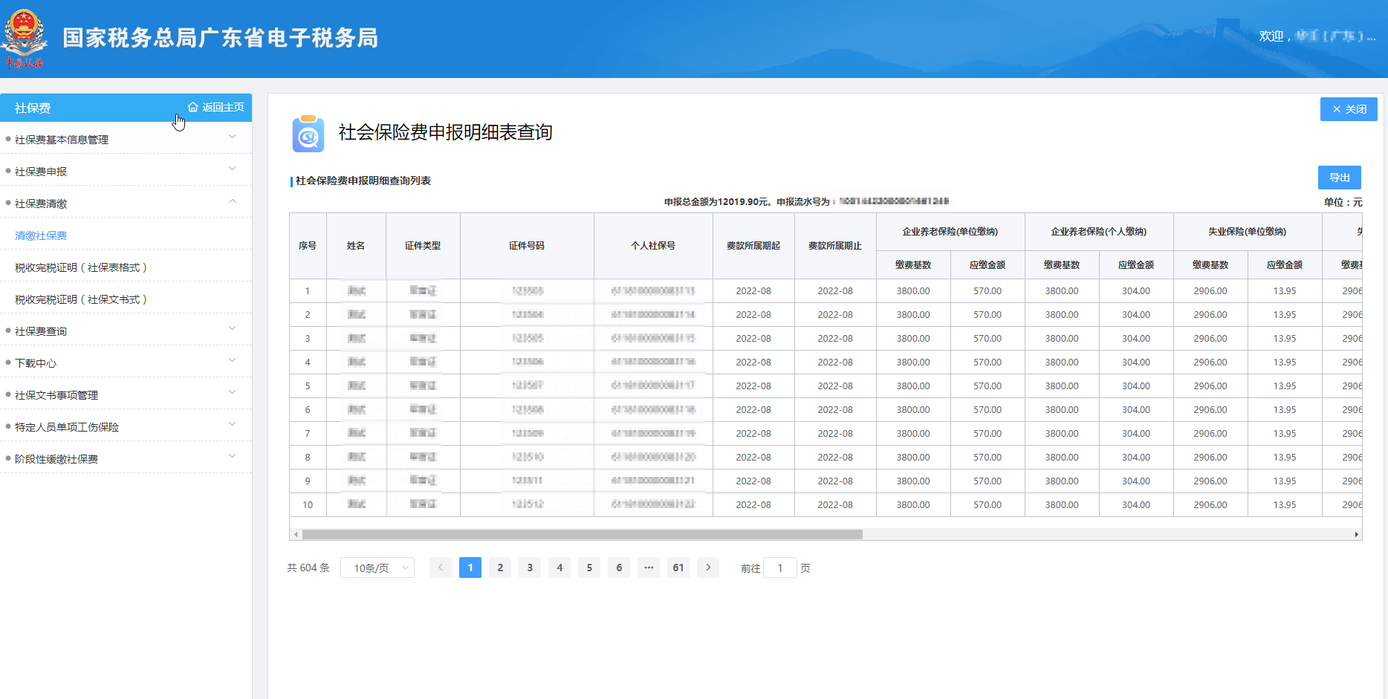
Task: Go to next page with right arrow
Action: (x=708, y=568)
